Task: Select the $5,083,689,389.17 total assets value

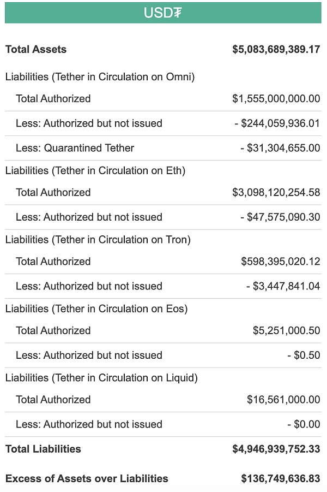Action: click(x=276, y=49)
